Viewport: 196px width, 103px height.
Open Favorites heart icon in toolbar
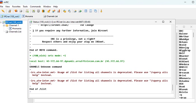coord(16,11)
